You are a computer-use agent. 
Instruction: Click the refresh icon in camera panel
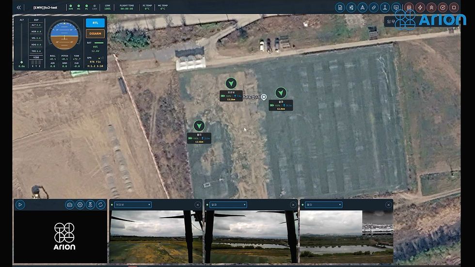(101, 204)
